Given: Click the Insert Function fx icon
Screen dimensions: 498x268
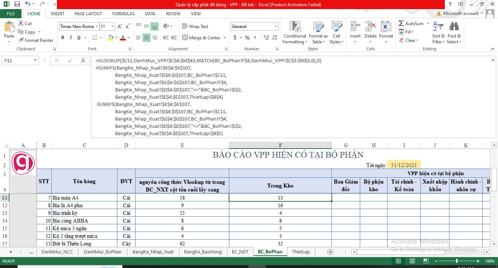Looking at the screenshot, I should (83, 60).
